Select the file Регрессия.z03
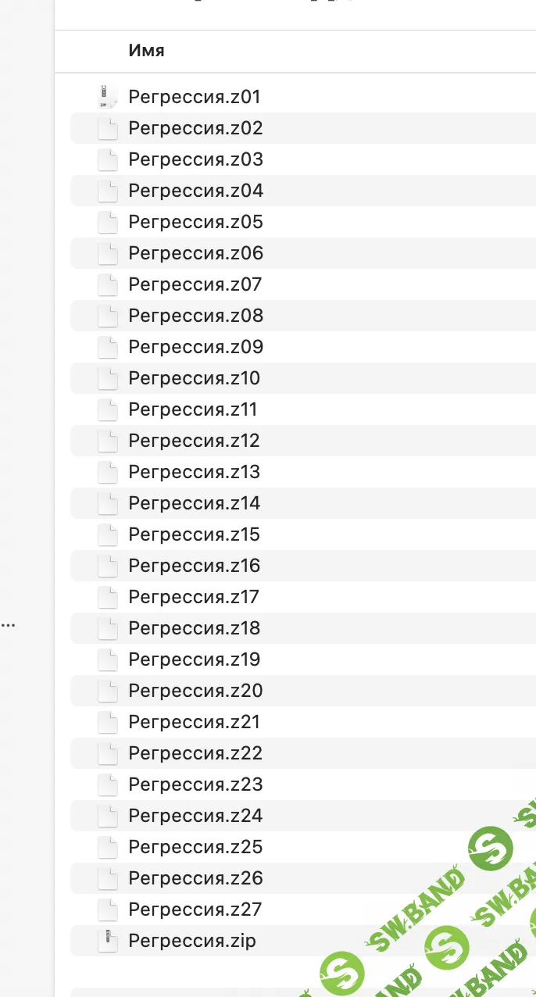 pos(195,159)
